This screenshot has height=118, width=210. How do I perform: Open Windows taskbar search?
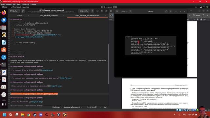point(10,115)
